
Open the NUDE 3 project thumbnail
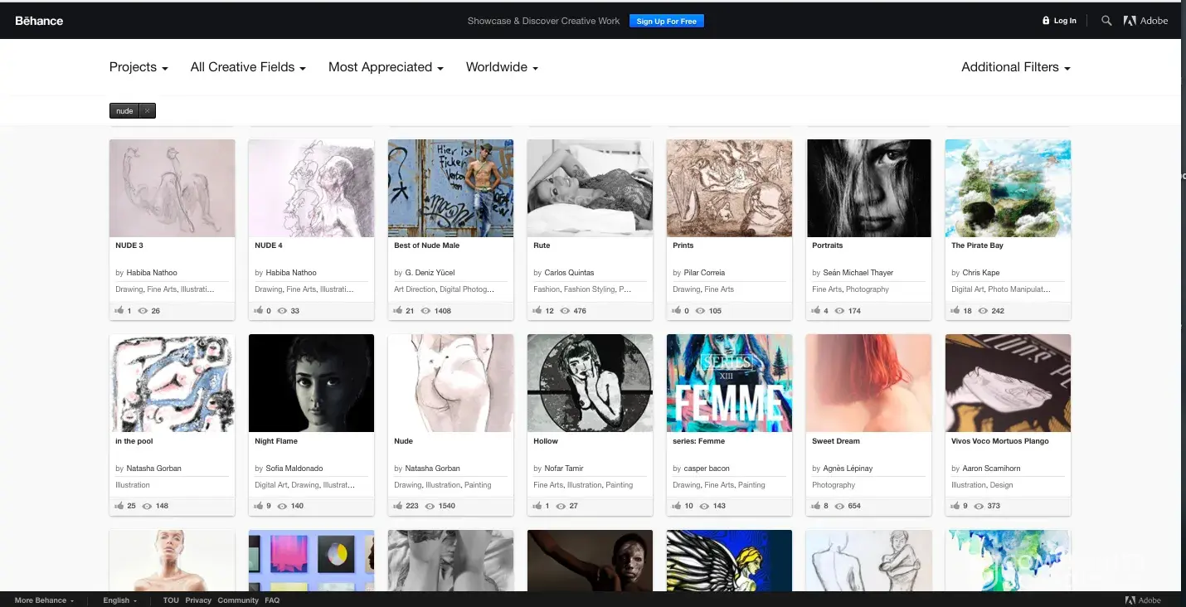point(173,188)
